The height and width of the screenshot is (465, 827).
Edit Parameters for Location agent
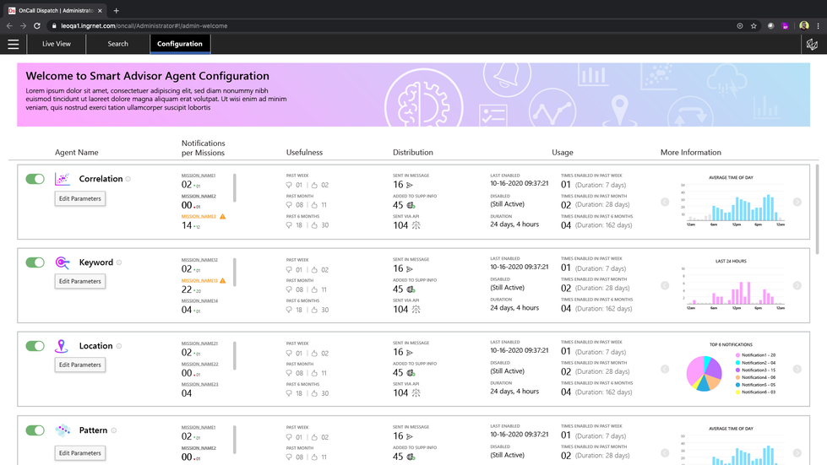(79, 365)
